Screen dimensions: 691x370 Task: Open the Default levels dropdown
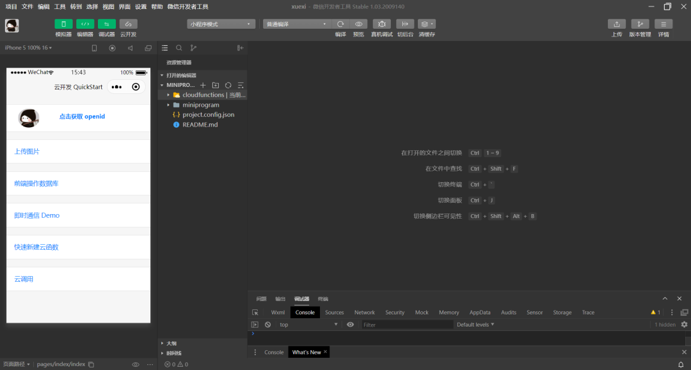tap(475, 325)
